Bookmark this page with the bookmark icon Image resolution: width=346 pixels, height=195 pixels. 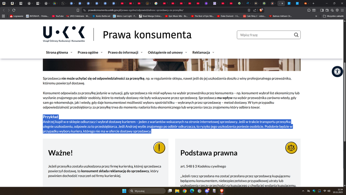point(78,10)
